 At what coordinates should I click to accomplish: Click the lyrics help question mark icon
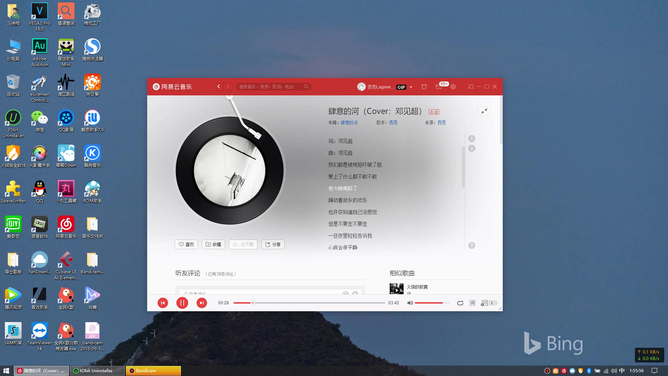471,245
